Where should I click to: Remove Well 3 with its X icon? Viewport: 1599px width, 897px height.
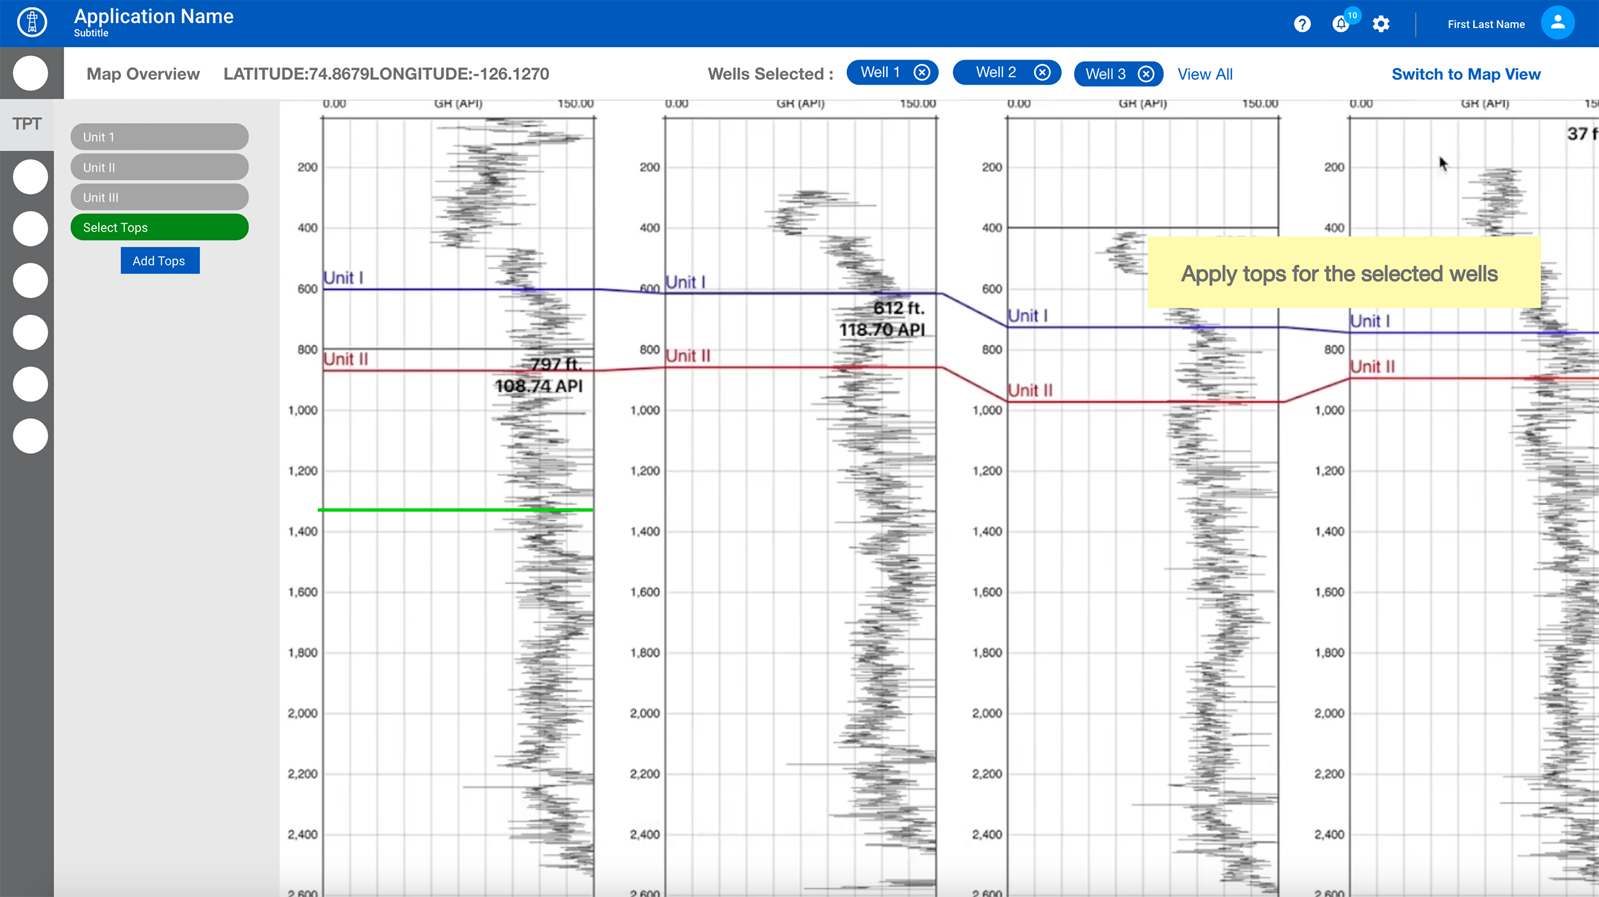(1146, 74)
